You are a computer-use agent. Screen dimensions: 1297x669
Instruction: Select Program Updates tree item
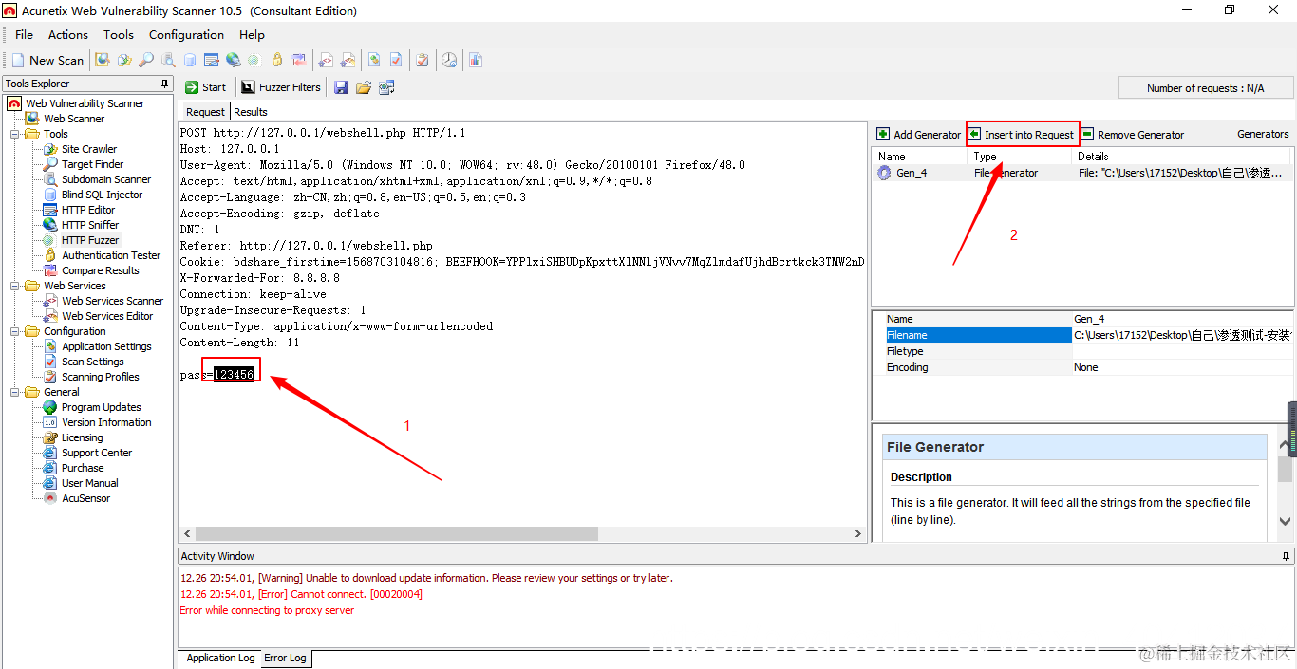coord(101,407)
